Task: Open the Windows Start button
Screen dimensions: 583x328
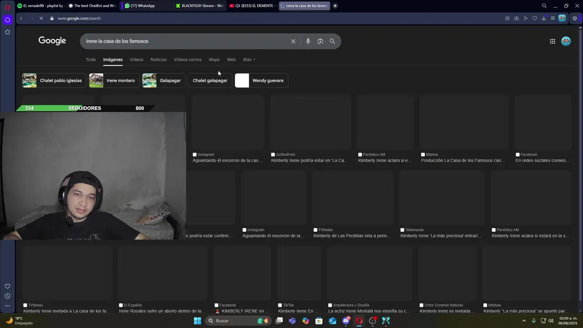Action: [x=197, y=321]
